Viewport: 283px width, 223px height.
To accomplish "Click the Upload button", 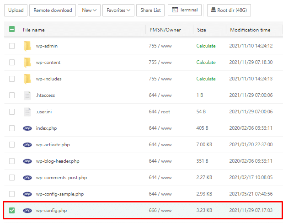I will pos(16,11).
